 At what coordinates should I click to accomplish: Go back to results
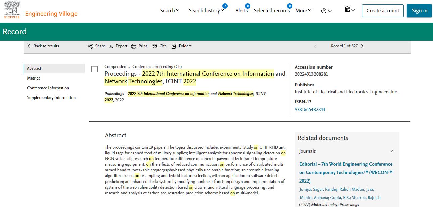(43, 46)
